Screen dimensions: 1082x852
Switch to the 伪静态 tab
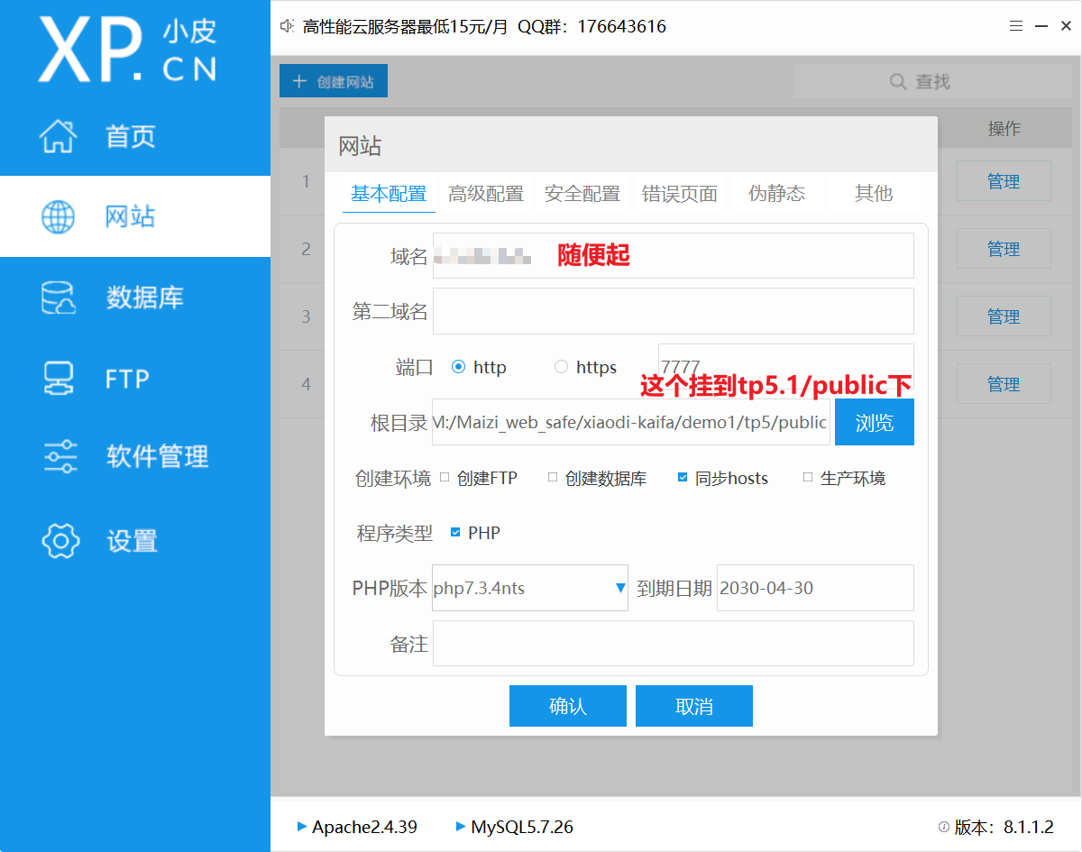776,193
